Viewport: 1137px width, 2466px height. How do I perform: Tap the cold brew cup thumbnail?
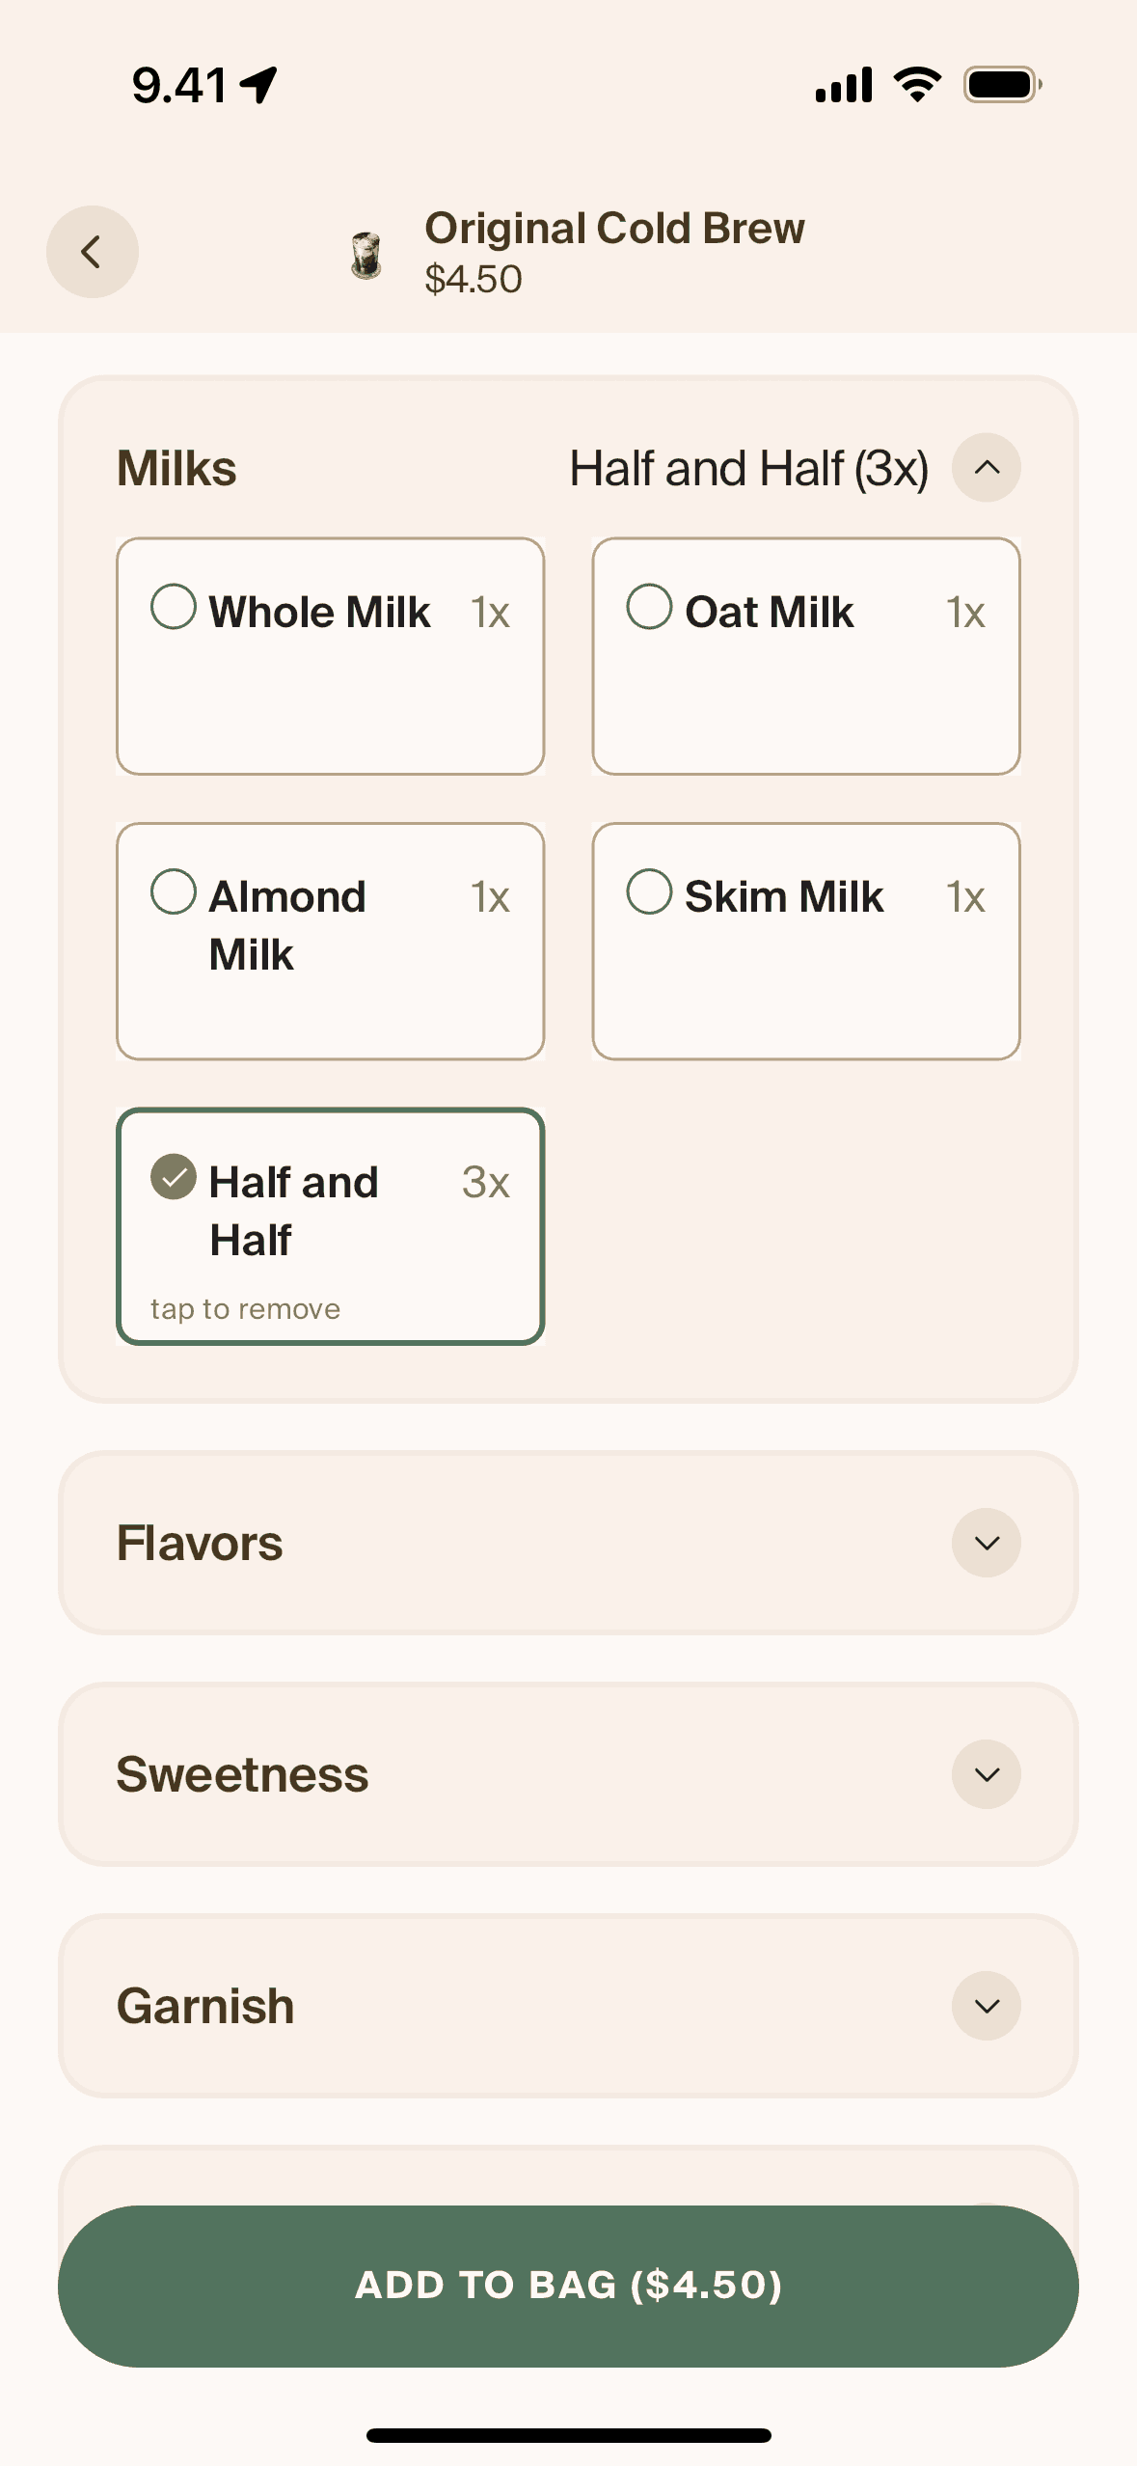pos(366,256)
